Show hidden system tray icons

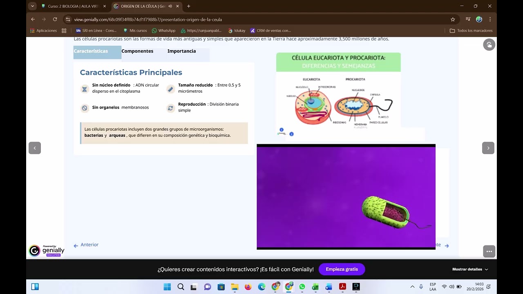tap(412, 287)
